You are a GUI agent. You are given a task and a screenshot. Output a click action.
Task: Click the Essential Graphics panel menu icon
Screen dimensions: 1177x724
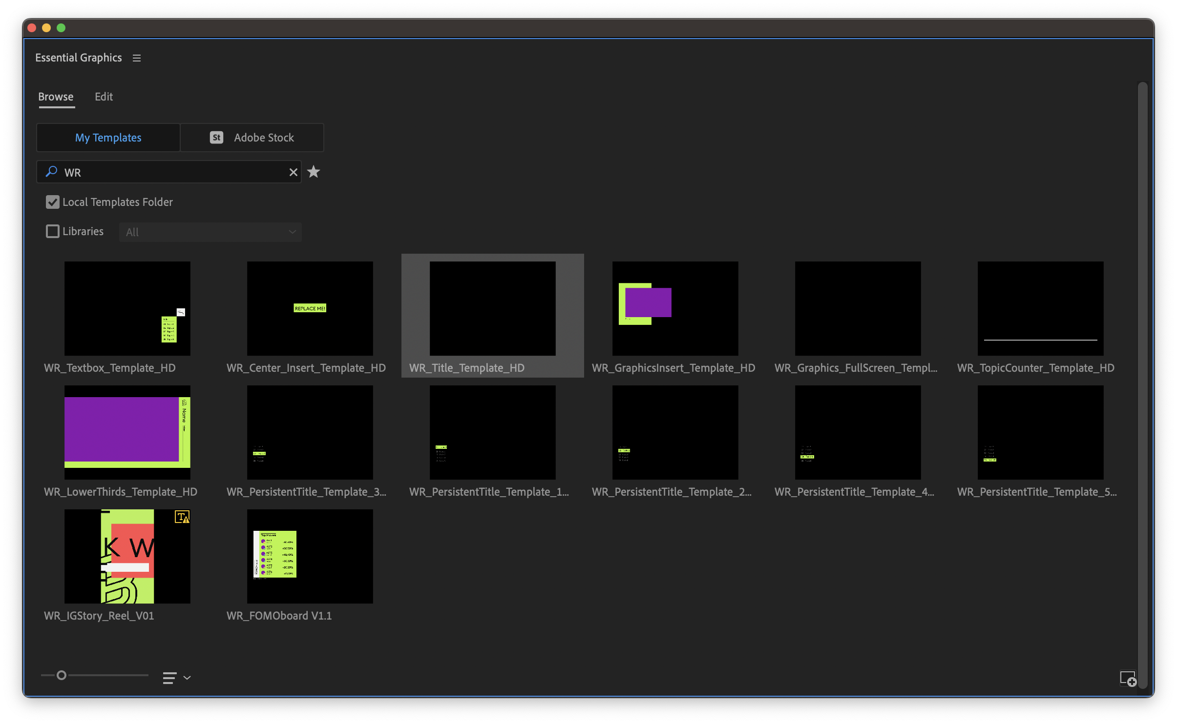tap(137, 58)
